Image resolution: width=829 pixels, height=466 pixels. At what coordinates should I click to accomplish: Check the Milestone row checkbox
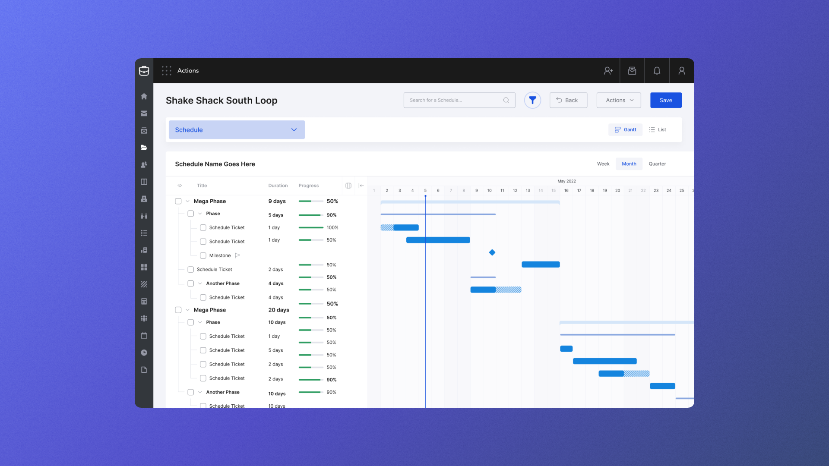click(203, 255)
